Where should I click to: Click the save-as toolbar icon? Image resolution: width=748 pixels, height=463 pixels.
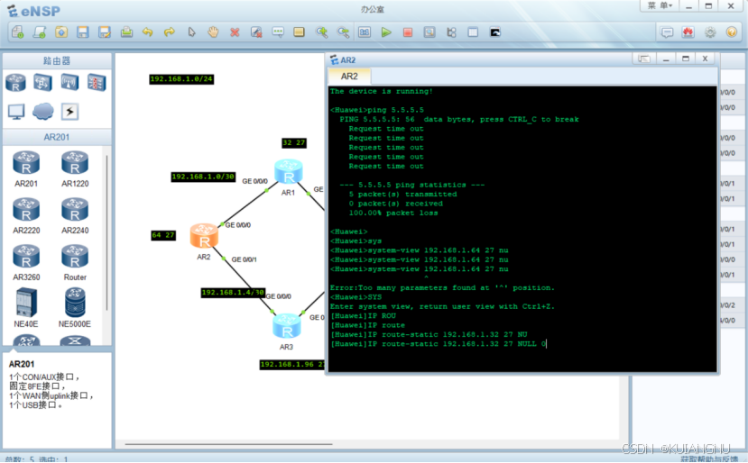pos(105,32)
